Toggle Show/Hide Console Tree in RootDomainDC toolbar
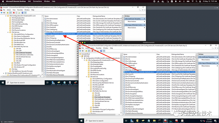The width and height of the screenshot is (219, 123). pyautogui.click(x=11, y=13)
